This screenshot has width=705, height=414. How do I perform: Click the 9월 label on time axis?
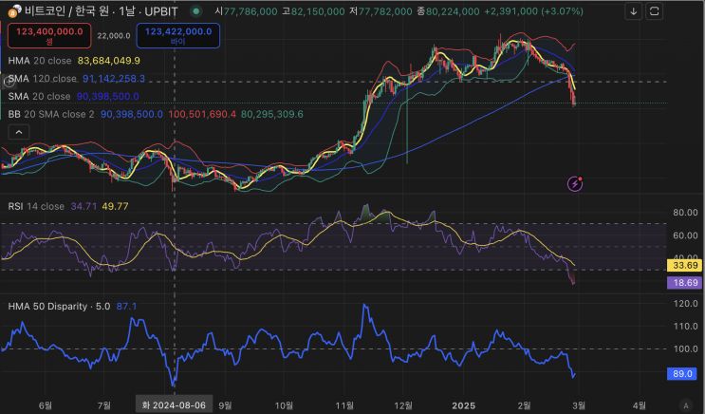pos(225,405)
